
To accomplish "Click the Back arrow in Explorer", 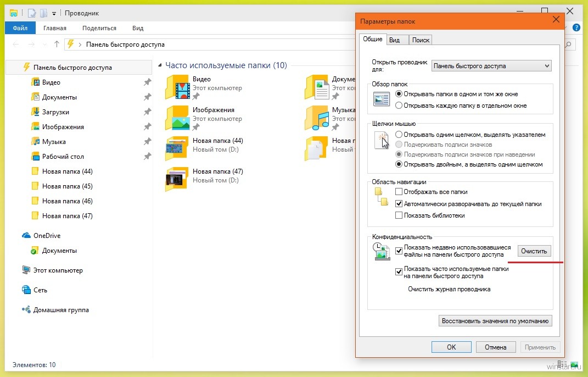I will coord(16,45).
